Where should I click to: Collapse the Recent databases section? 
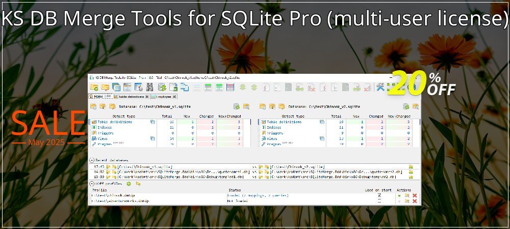(92, 160)
